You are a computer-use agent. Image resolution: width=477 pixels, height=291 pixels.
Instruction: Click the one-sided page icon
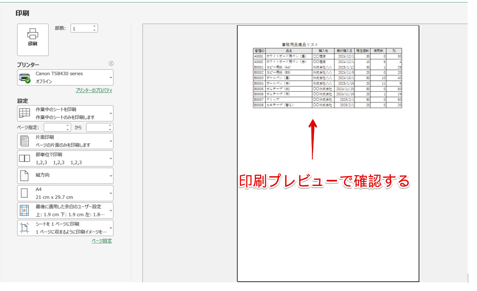24,141
